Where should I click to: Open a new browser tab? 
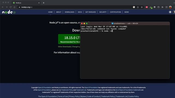click(x=43, y=3)
